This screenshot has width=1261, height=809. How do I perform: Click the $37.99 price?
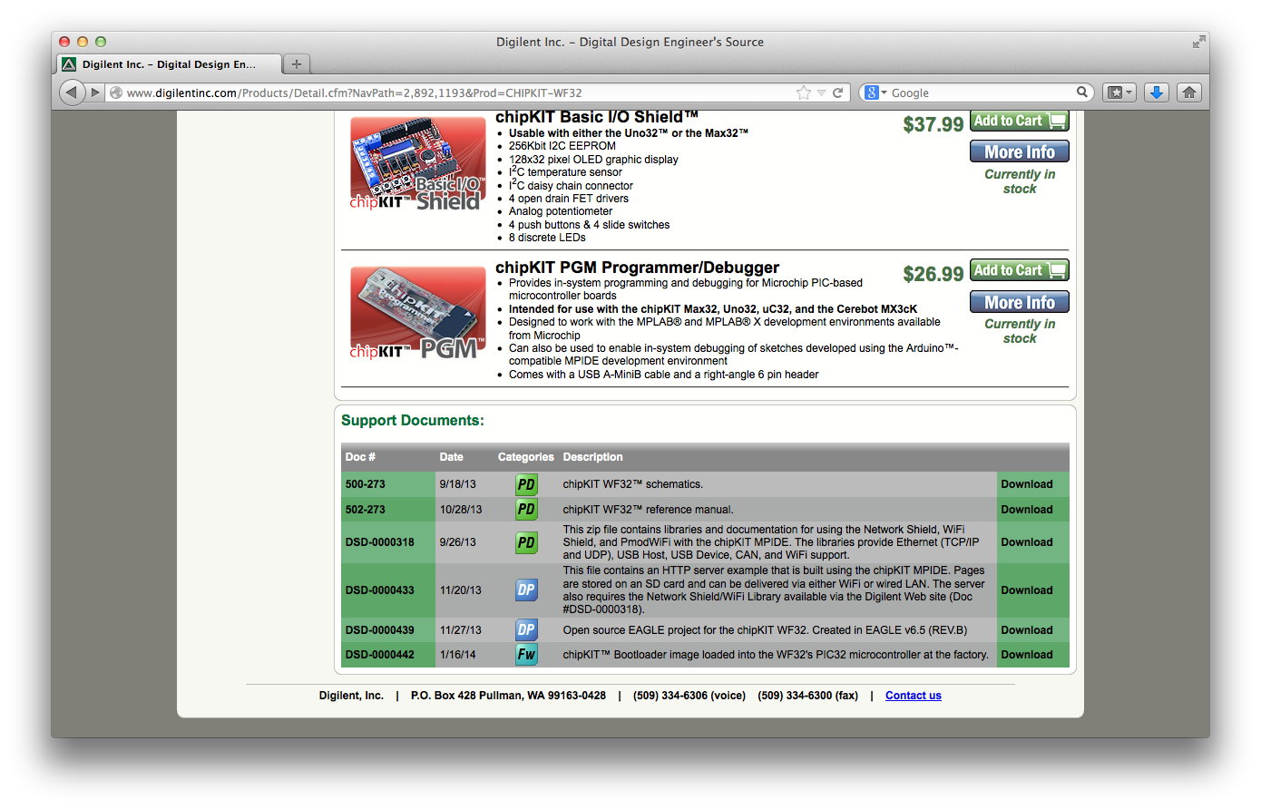933,124
